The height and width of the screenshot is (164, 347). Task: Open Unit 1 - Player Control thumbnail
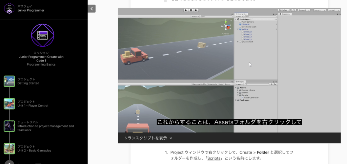(x=9, y=103)
